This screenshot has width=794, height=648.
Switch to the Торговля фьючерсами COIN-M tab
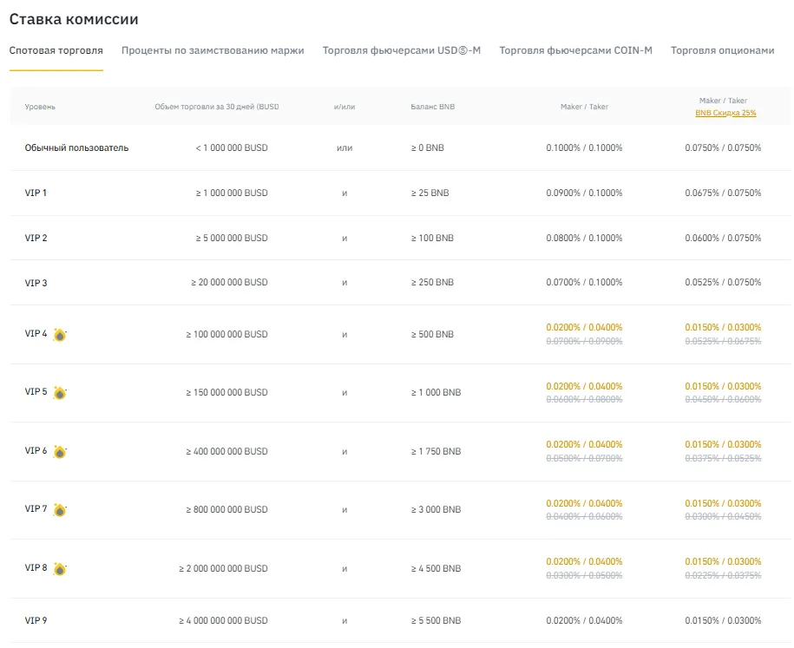tap(574, 50)
